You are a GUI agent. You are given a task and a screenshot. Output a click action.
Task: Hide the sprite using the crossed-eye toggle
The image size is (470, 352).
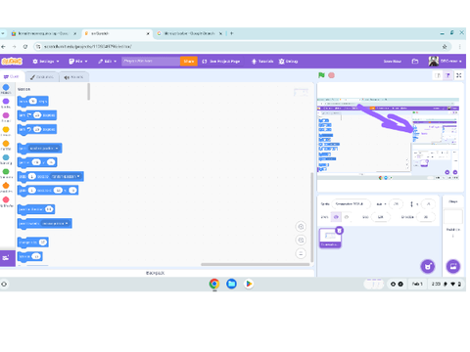347,217
